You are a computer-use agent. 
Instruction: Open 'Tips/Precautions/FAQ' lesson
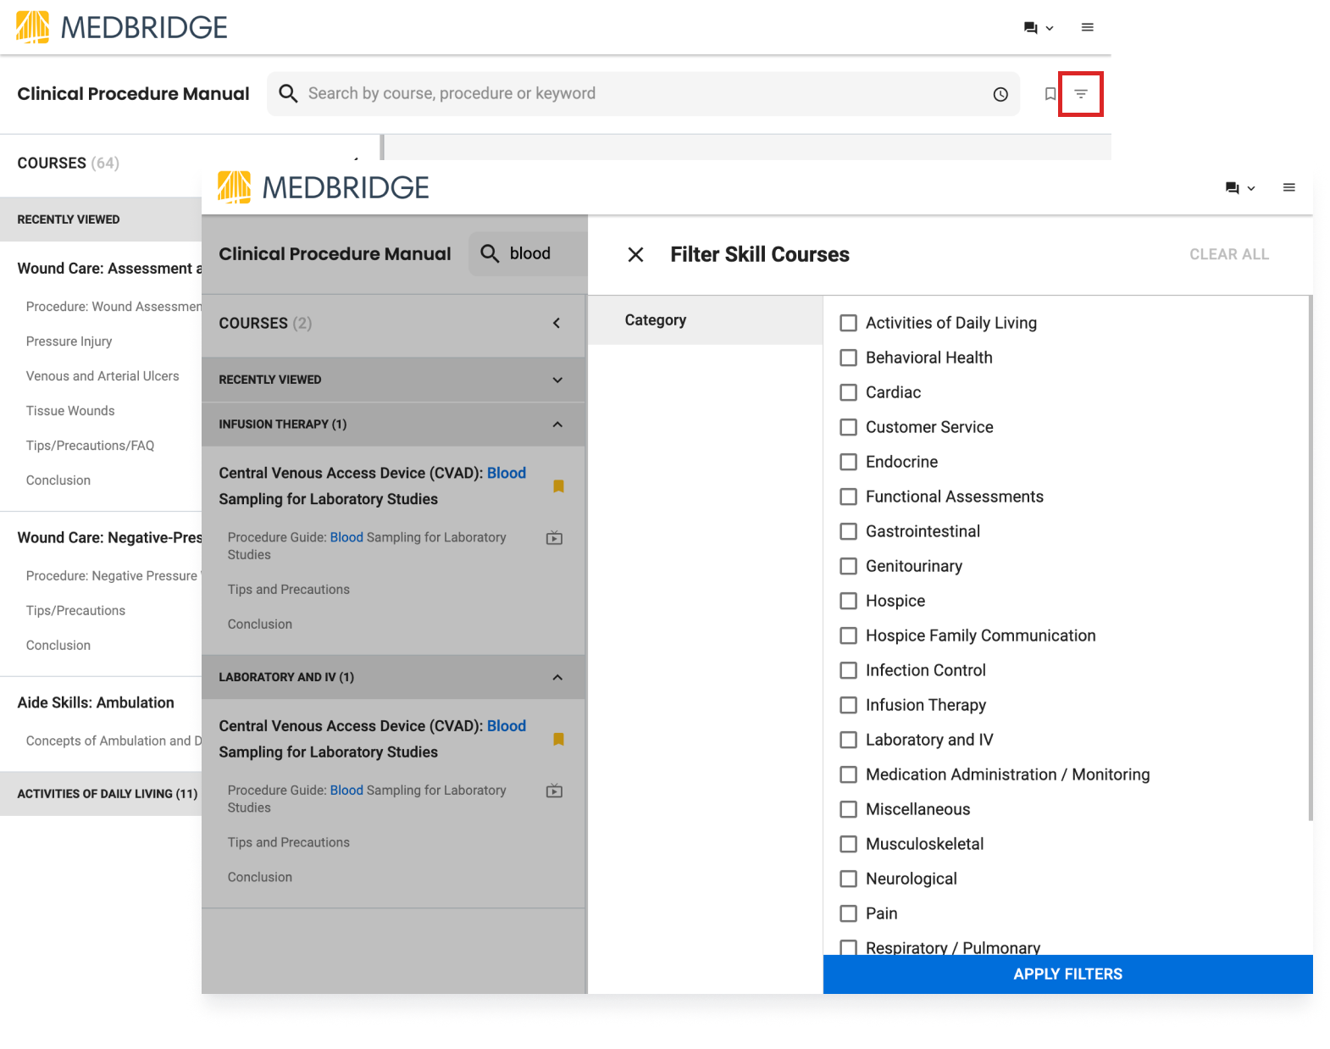tap(91, 446)
